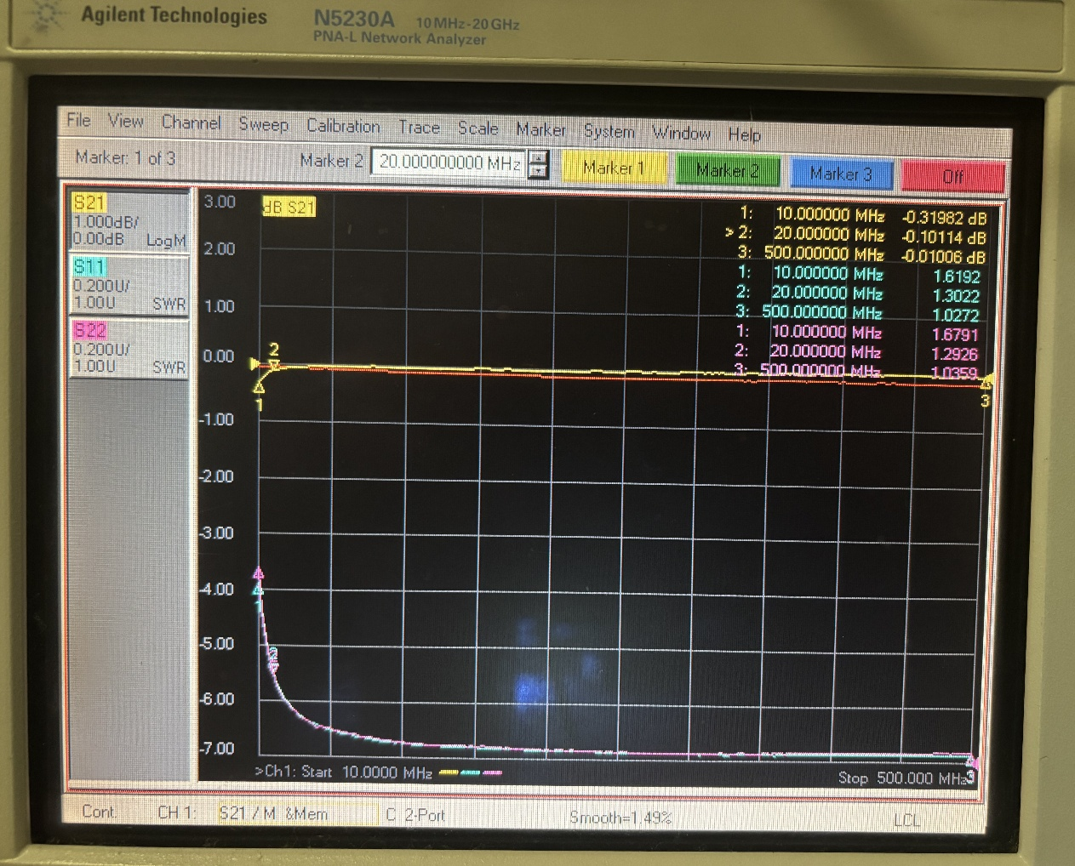Open the Scale menu

click(x=477, y=128)
